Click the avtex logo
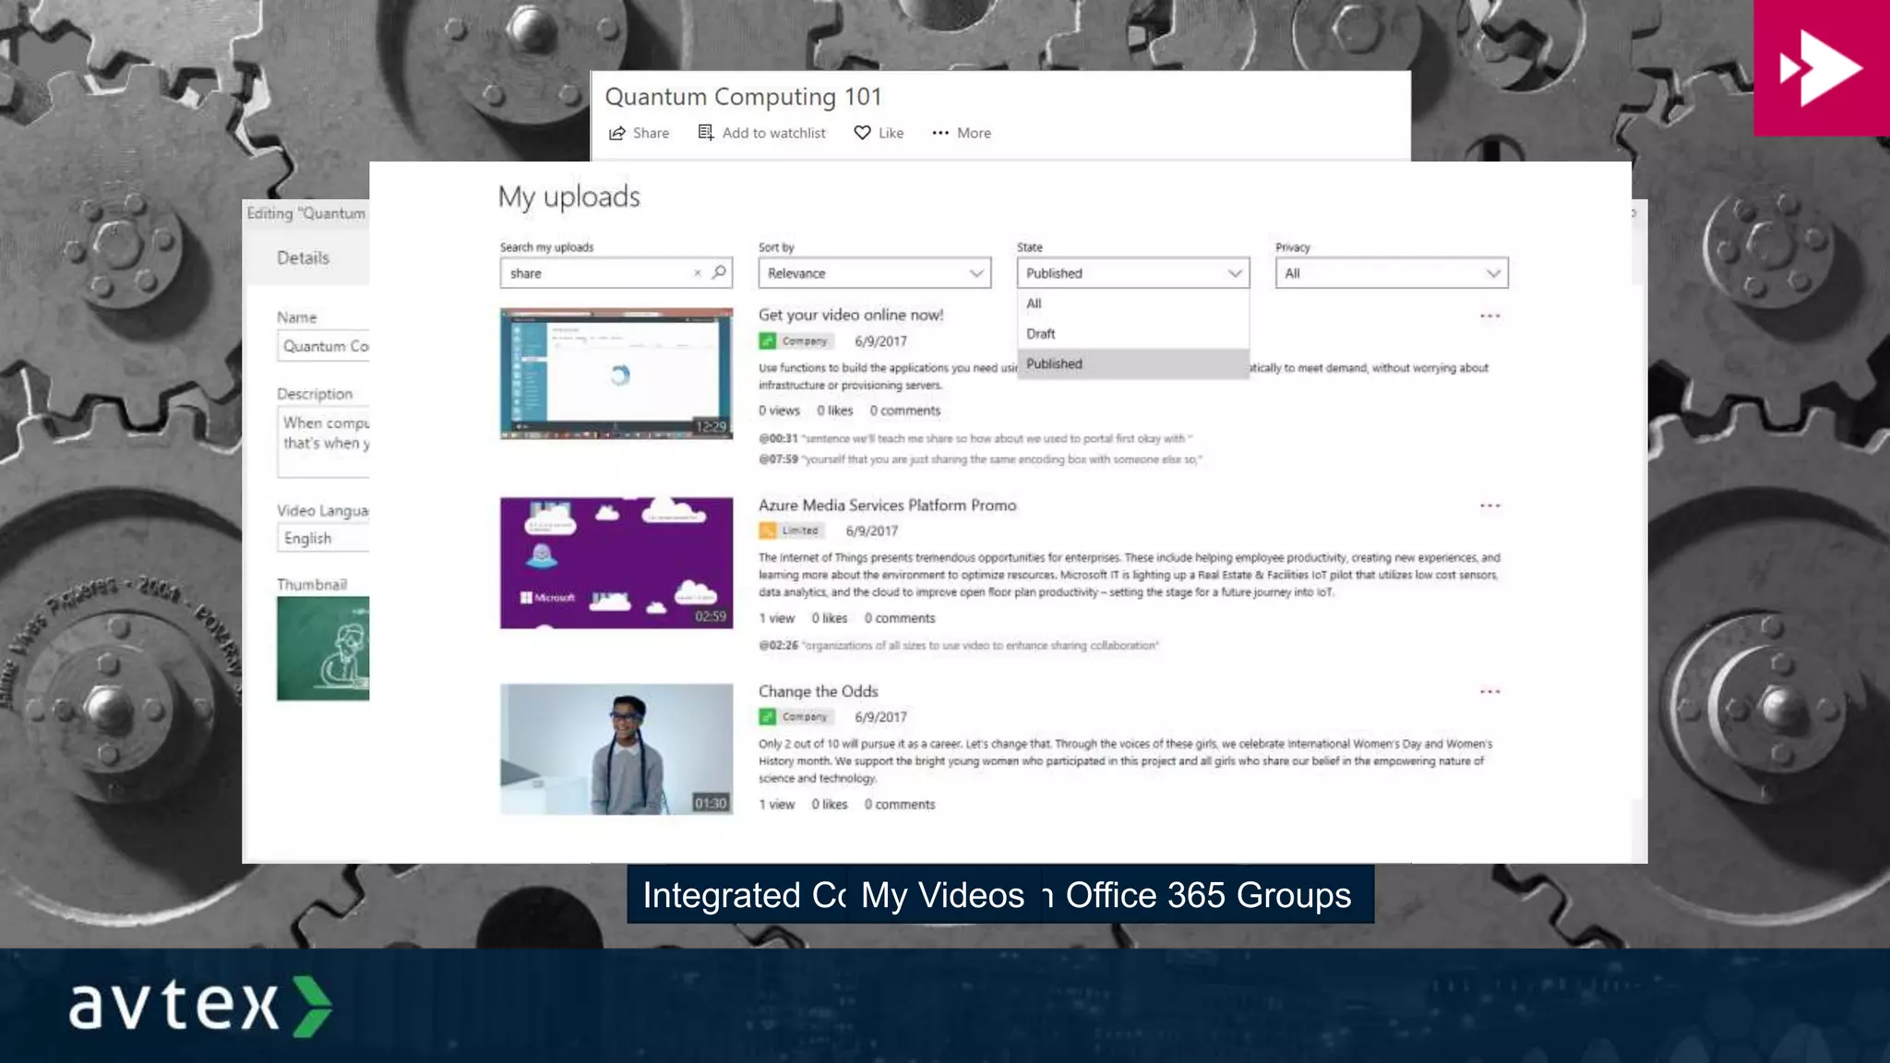Image resolution: width=1890 pixels, height=1063 pixels. [200, 1006]
